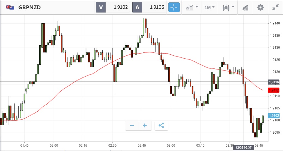Screen dimensions: 283x151
Task: Click the GBPNZD flag icon
Action: (10, 7)
